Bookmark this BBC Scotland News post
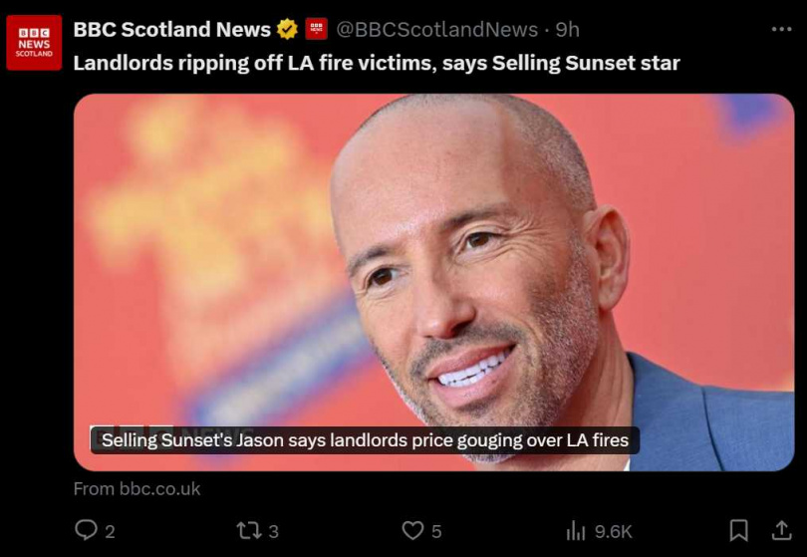Viewport: 807px width, 557px height. (x=738, y=530)
